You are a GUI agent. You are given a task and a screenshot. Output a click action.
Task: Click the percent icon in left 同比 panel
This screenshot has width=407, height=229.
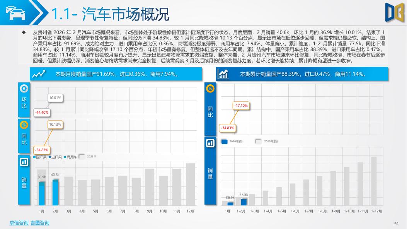coord(24,125)
